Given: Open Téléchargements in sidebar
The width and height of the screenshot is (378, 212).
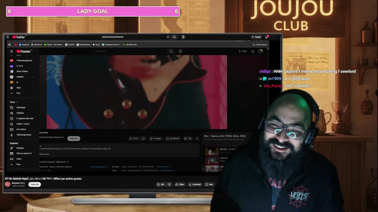Looking at the screenshot, I should [x=21, y=135].
